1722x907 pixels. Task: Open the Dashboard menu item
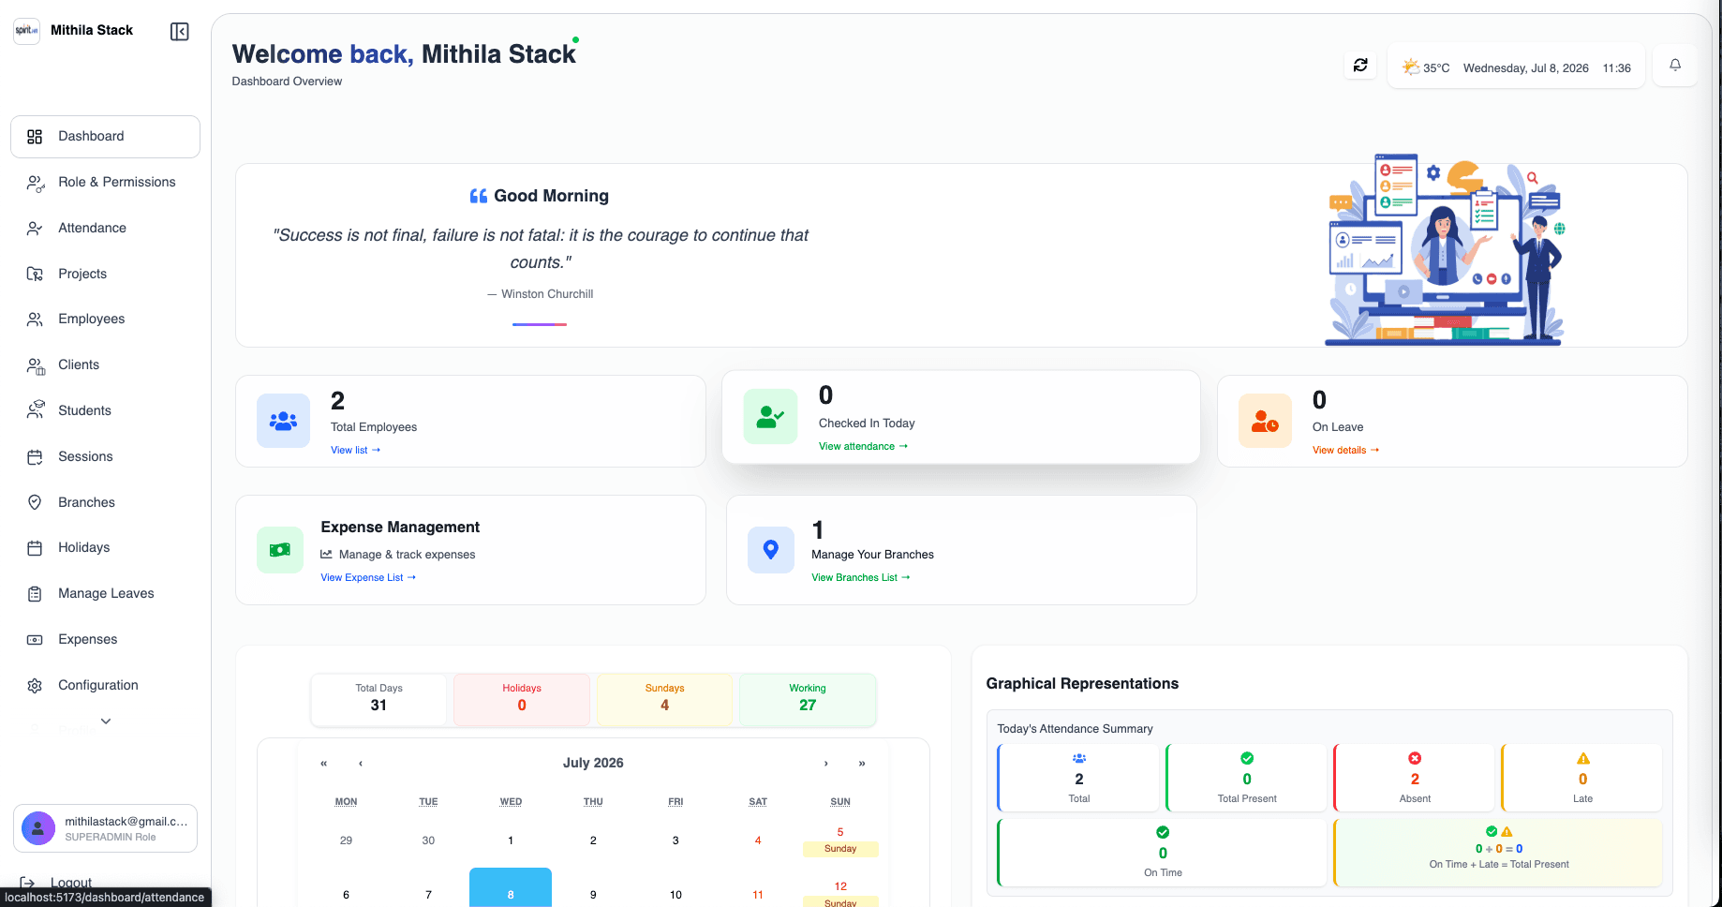click(105, 137)
